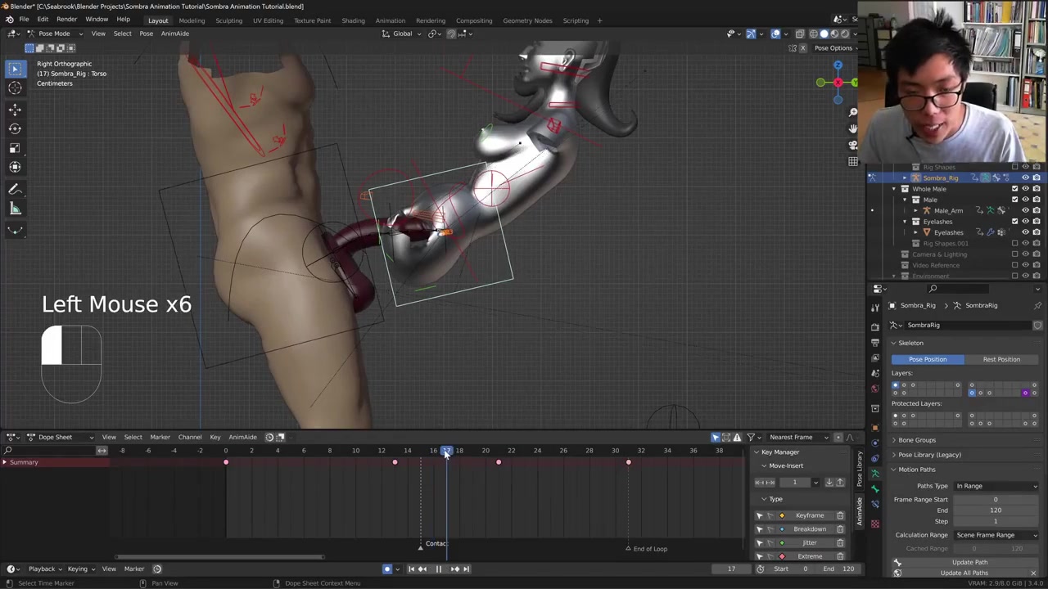Uncheck the Whole Male collection checkbox
The width and height of the screenshot is (1048, 589).
point(1014,189)
